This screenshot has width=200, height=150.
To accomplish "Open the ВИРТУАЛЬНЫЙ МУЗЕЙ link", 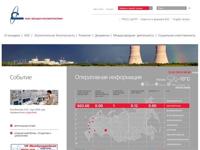I will pyautogui.click(x=25, y=126).
